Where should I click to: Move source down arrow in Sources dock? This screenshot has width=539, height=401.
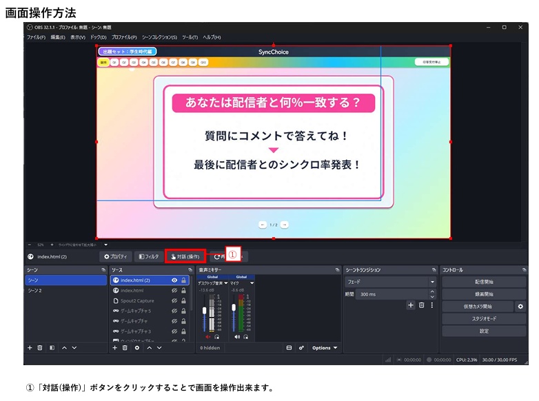(159, 348)
